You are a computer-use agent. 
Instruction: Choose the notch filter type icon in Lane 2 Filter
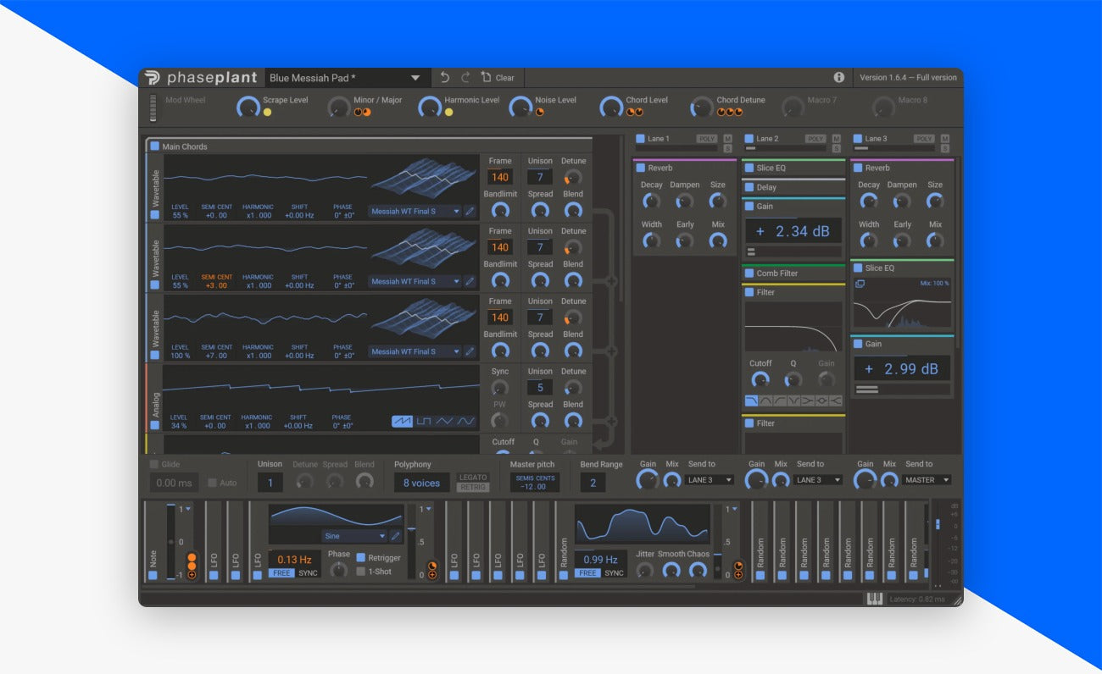793,401
